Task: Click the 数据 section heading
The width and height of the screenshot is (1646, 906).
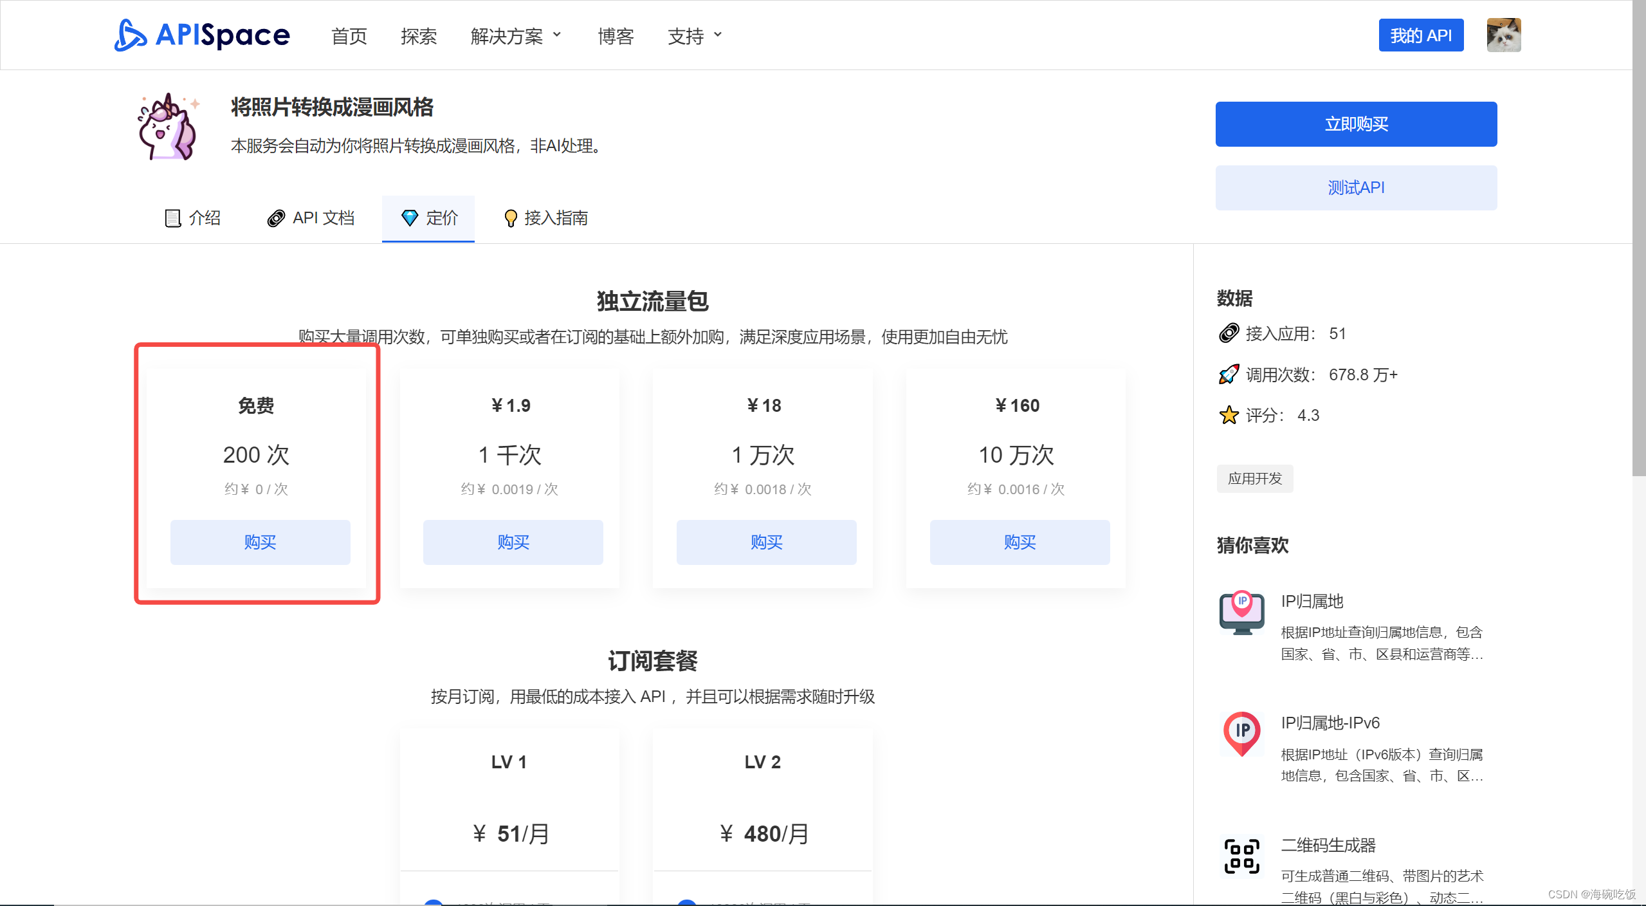Action: [x=1234, y=298]
